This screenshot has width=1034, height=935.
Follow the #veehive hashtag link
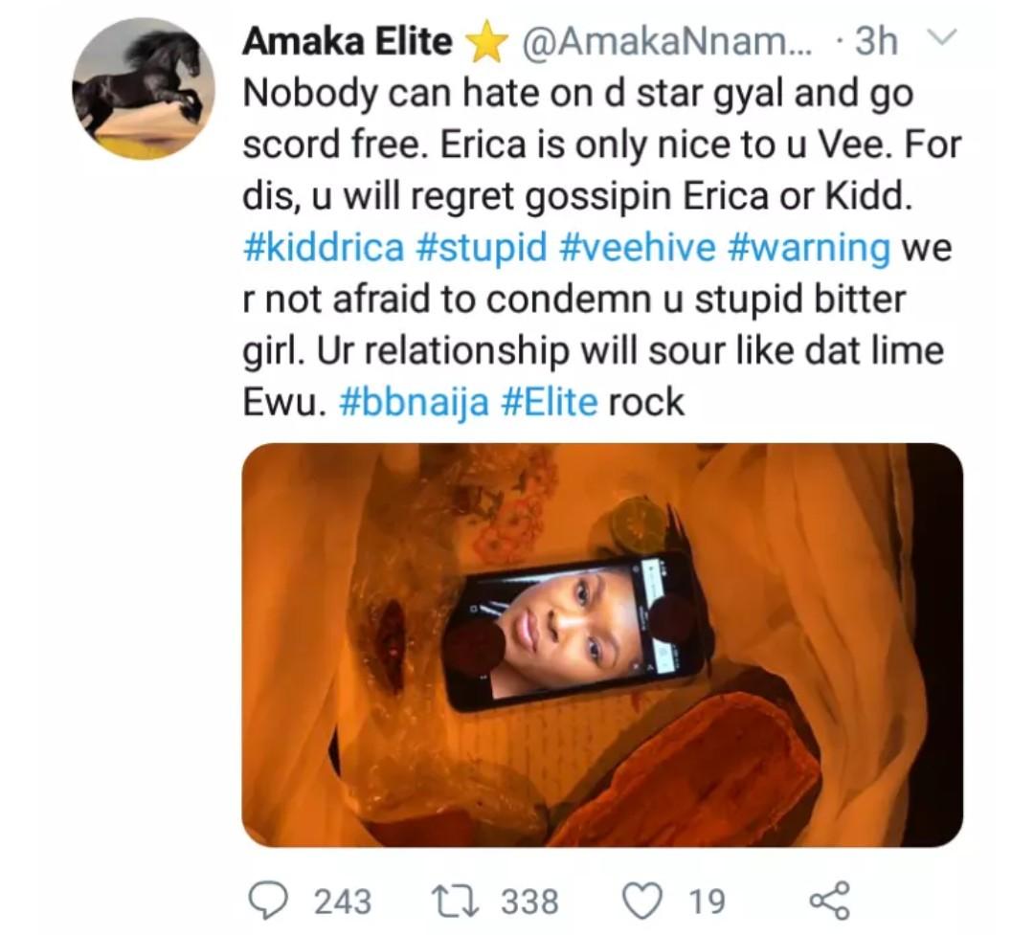pos(635,248)
